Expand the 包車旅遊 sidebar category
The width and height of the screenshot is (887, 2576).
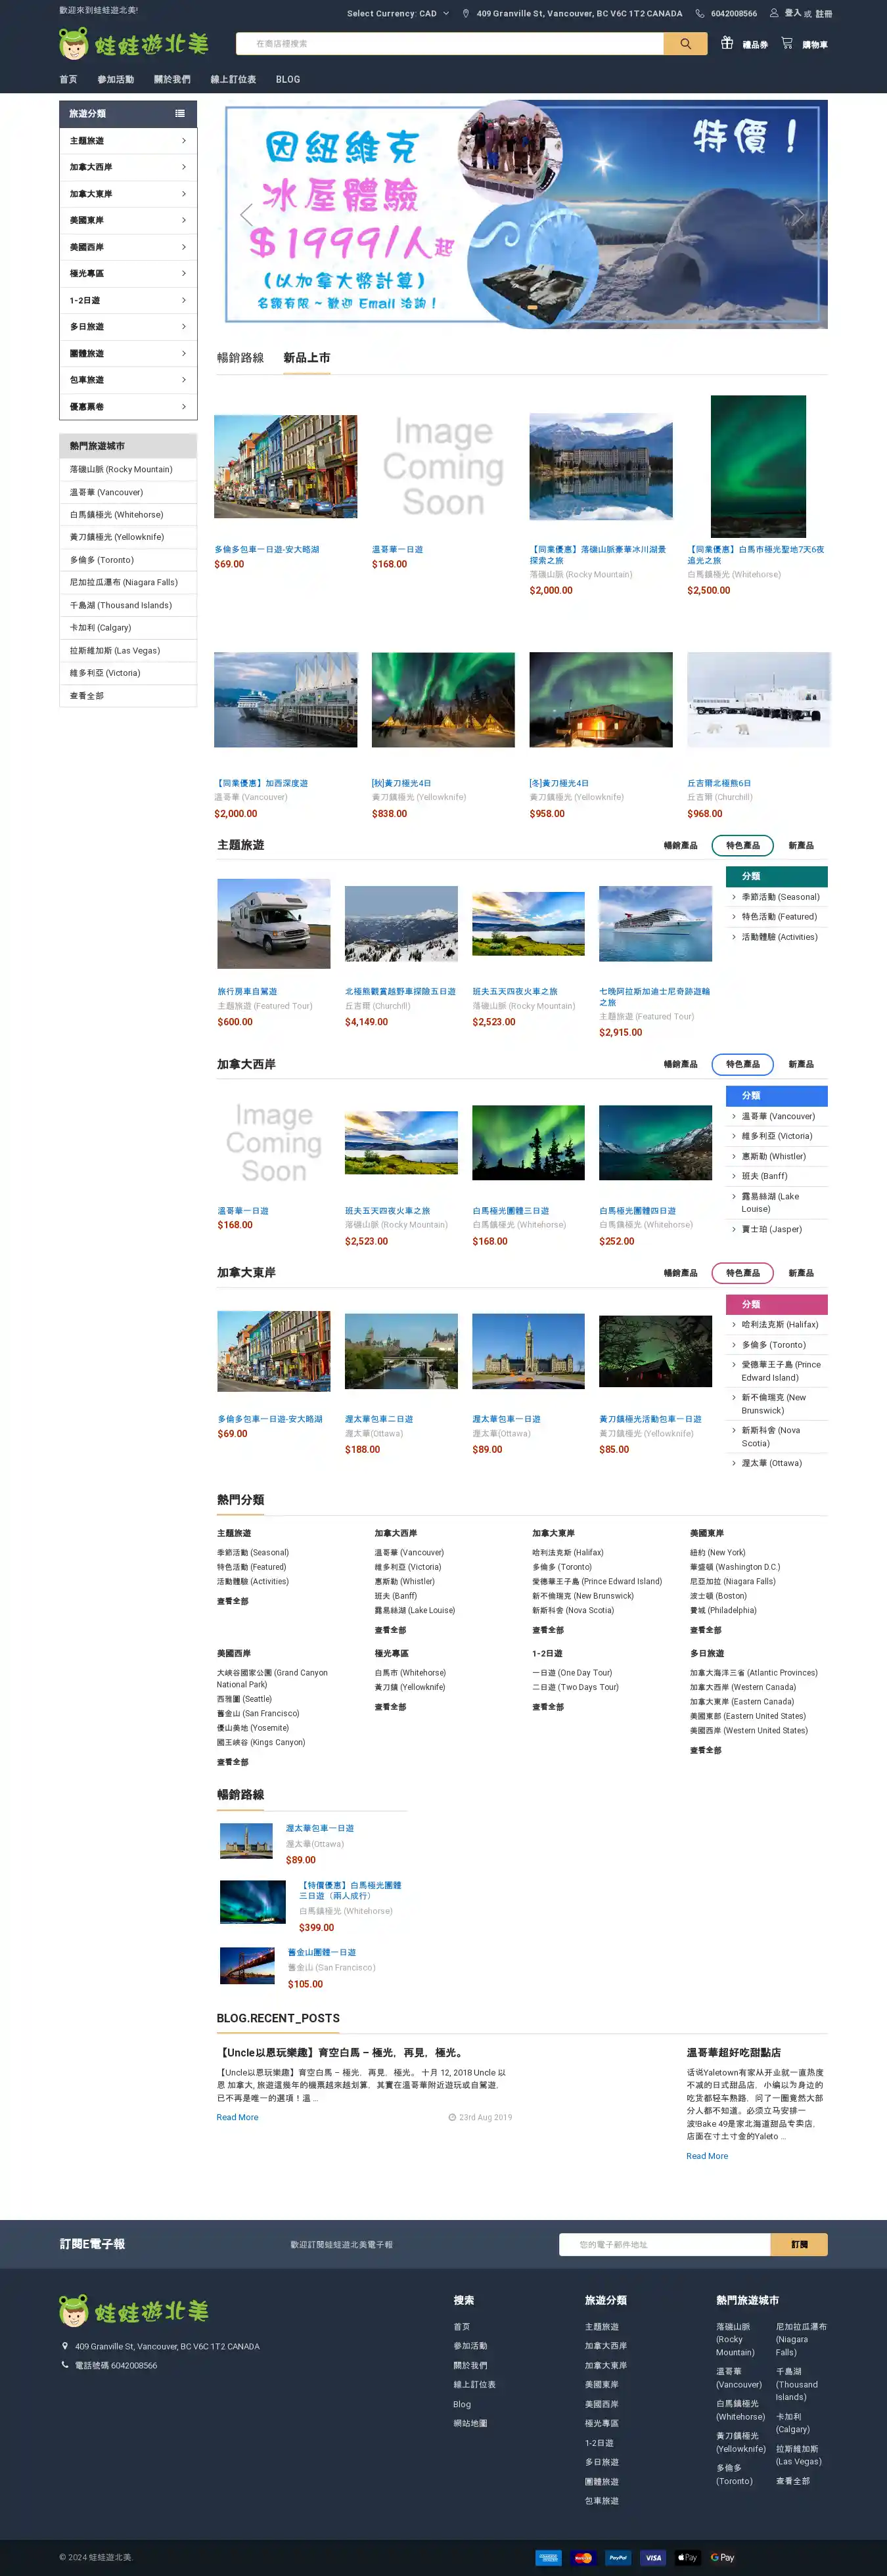pos(128,380)
